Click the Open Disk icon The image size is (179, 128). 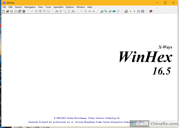pos(102,11)
